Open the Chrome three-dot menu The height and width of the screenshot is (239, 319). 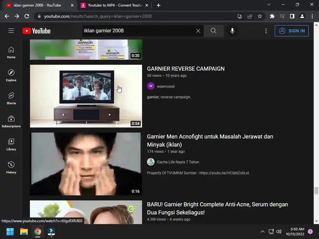[312, 16]
